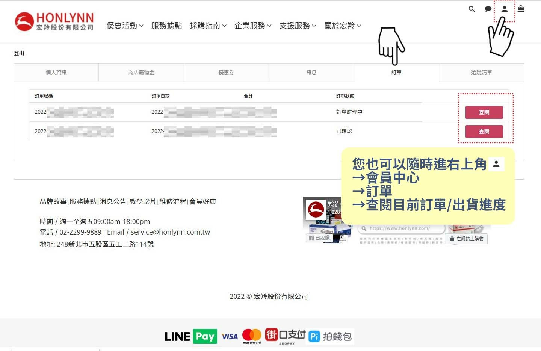Expand the 關於宏羚 dropdown menu

343,26
